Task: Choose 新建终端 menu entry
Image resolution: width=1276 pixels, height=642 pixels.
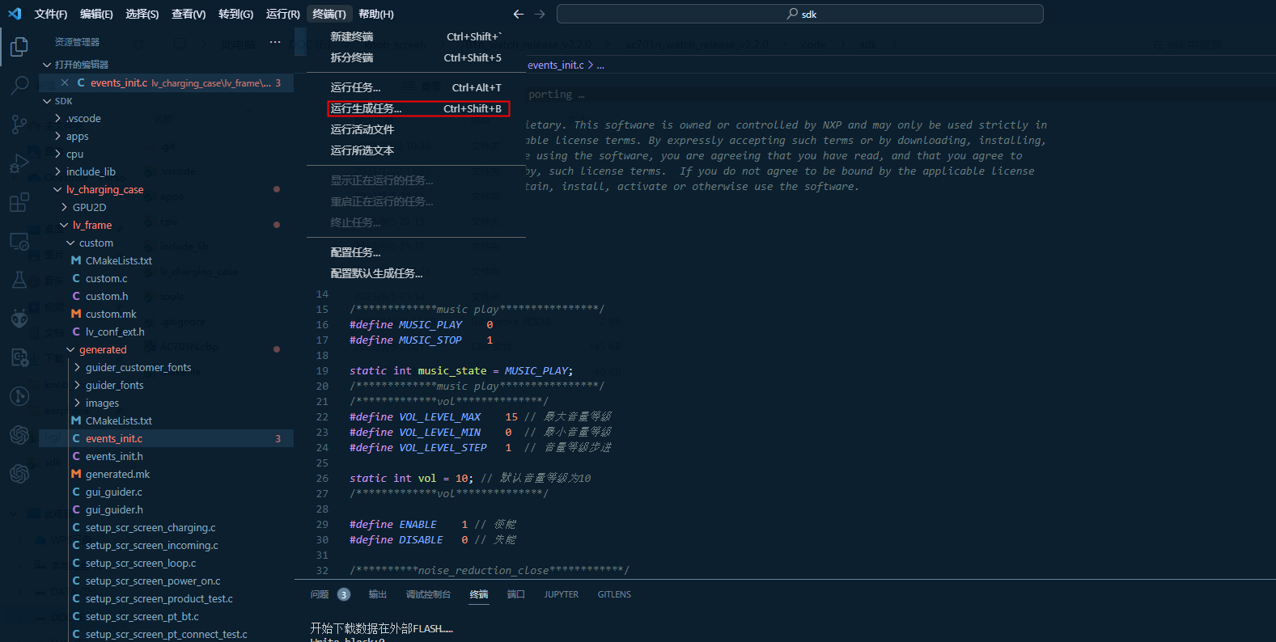Action: 416,36
